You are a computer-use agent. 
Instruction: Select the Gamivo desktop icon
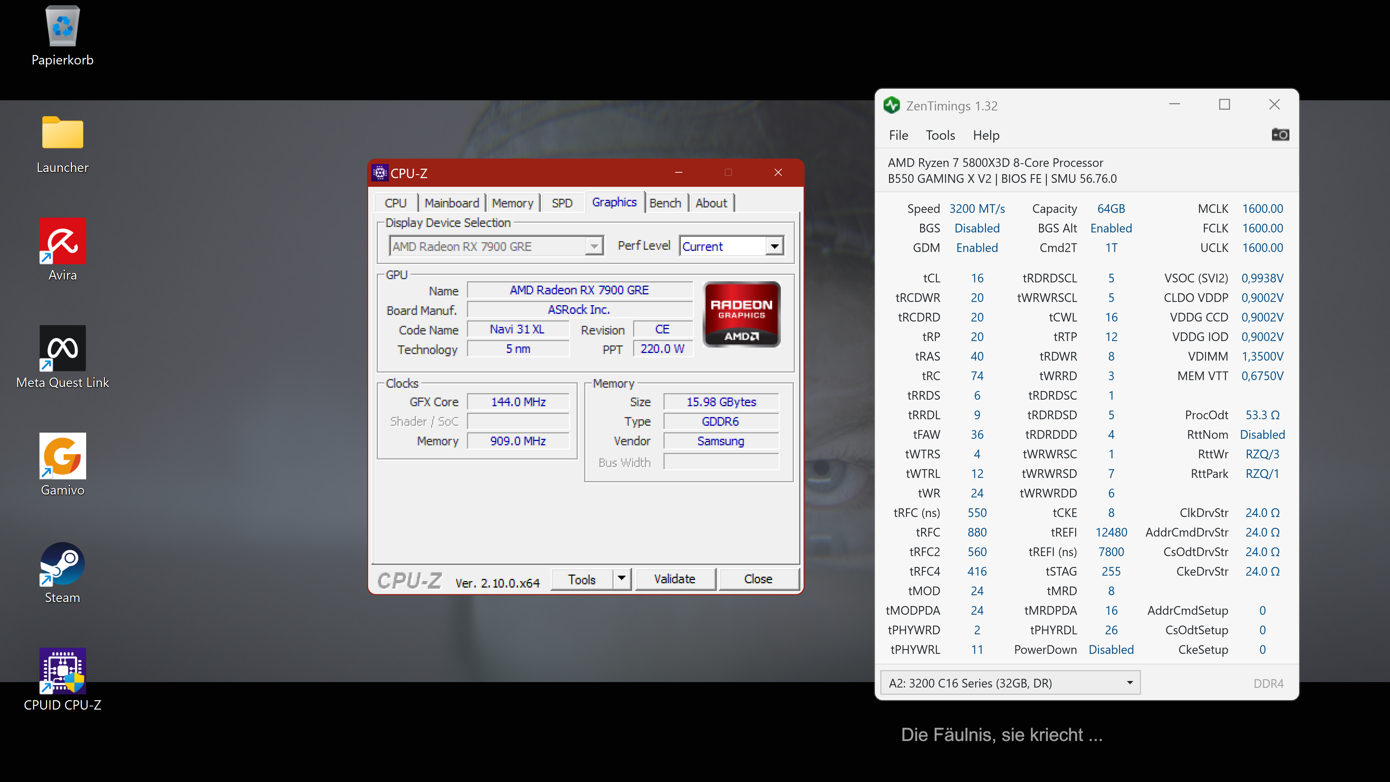point(63,455)
